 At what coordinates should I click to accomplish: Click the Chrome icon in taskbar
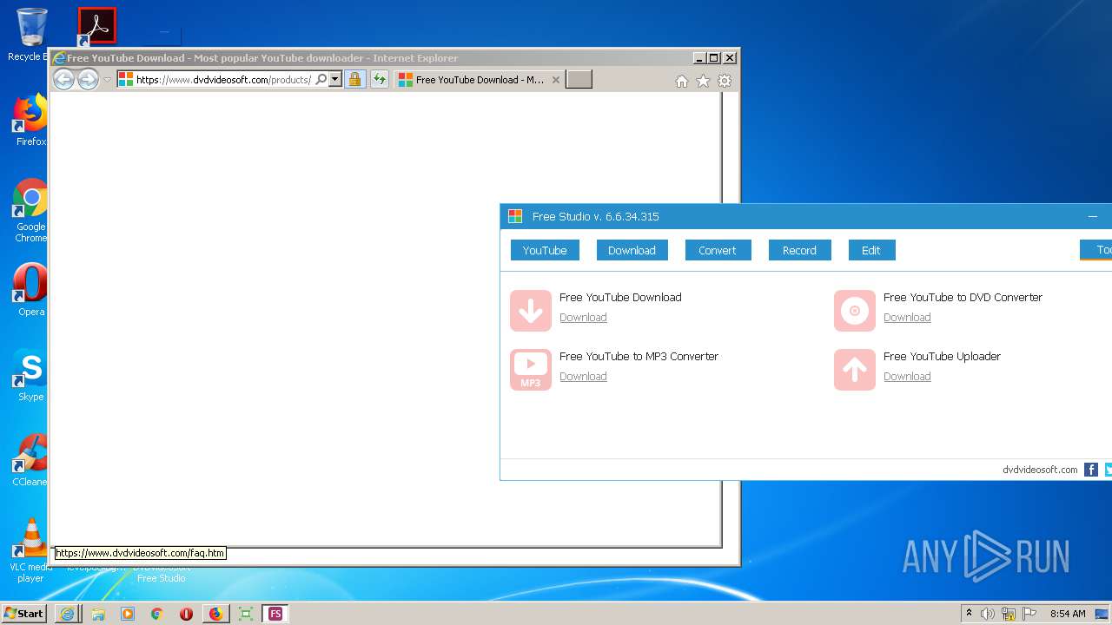[x=157, y=614]
